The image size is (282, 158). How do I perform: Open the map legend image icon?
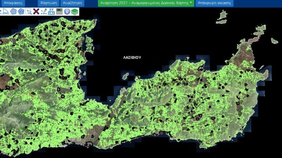(x=59, y=12)
